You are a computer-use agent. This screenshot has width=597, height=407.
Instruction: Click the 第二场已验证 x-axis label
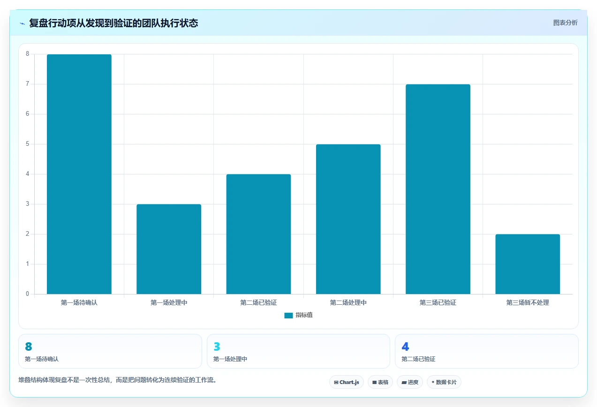258,303
